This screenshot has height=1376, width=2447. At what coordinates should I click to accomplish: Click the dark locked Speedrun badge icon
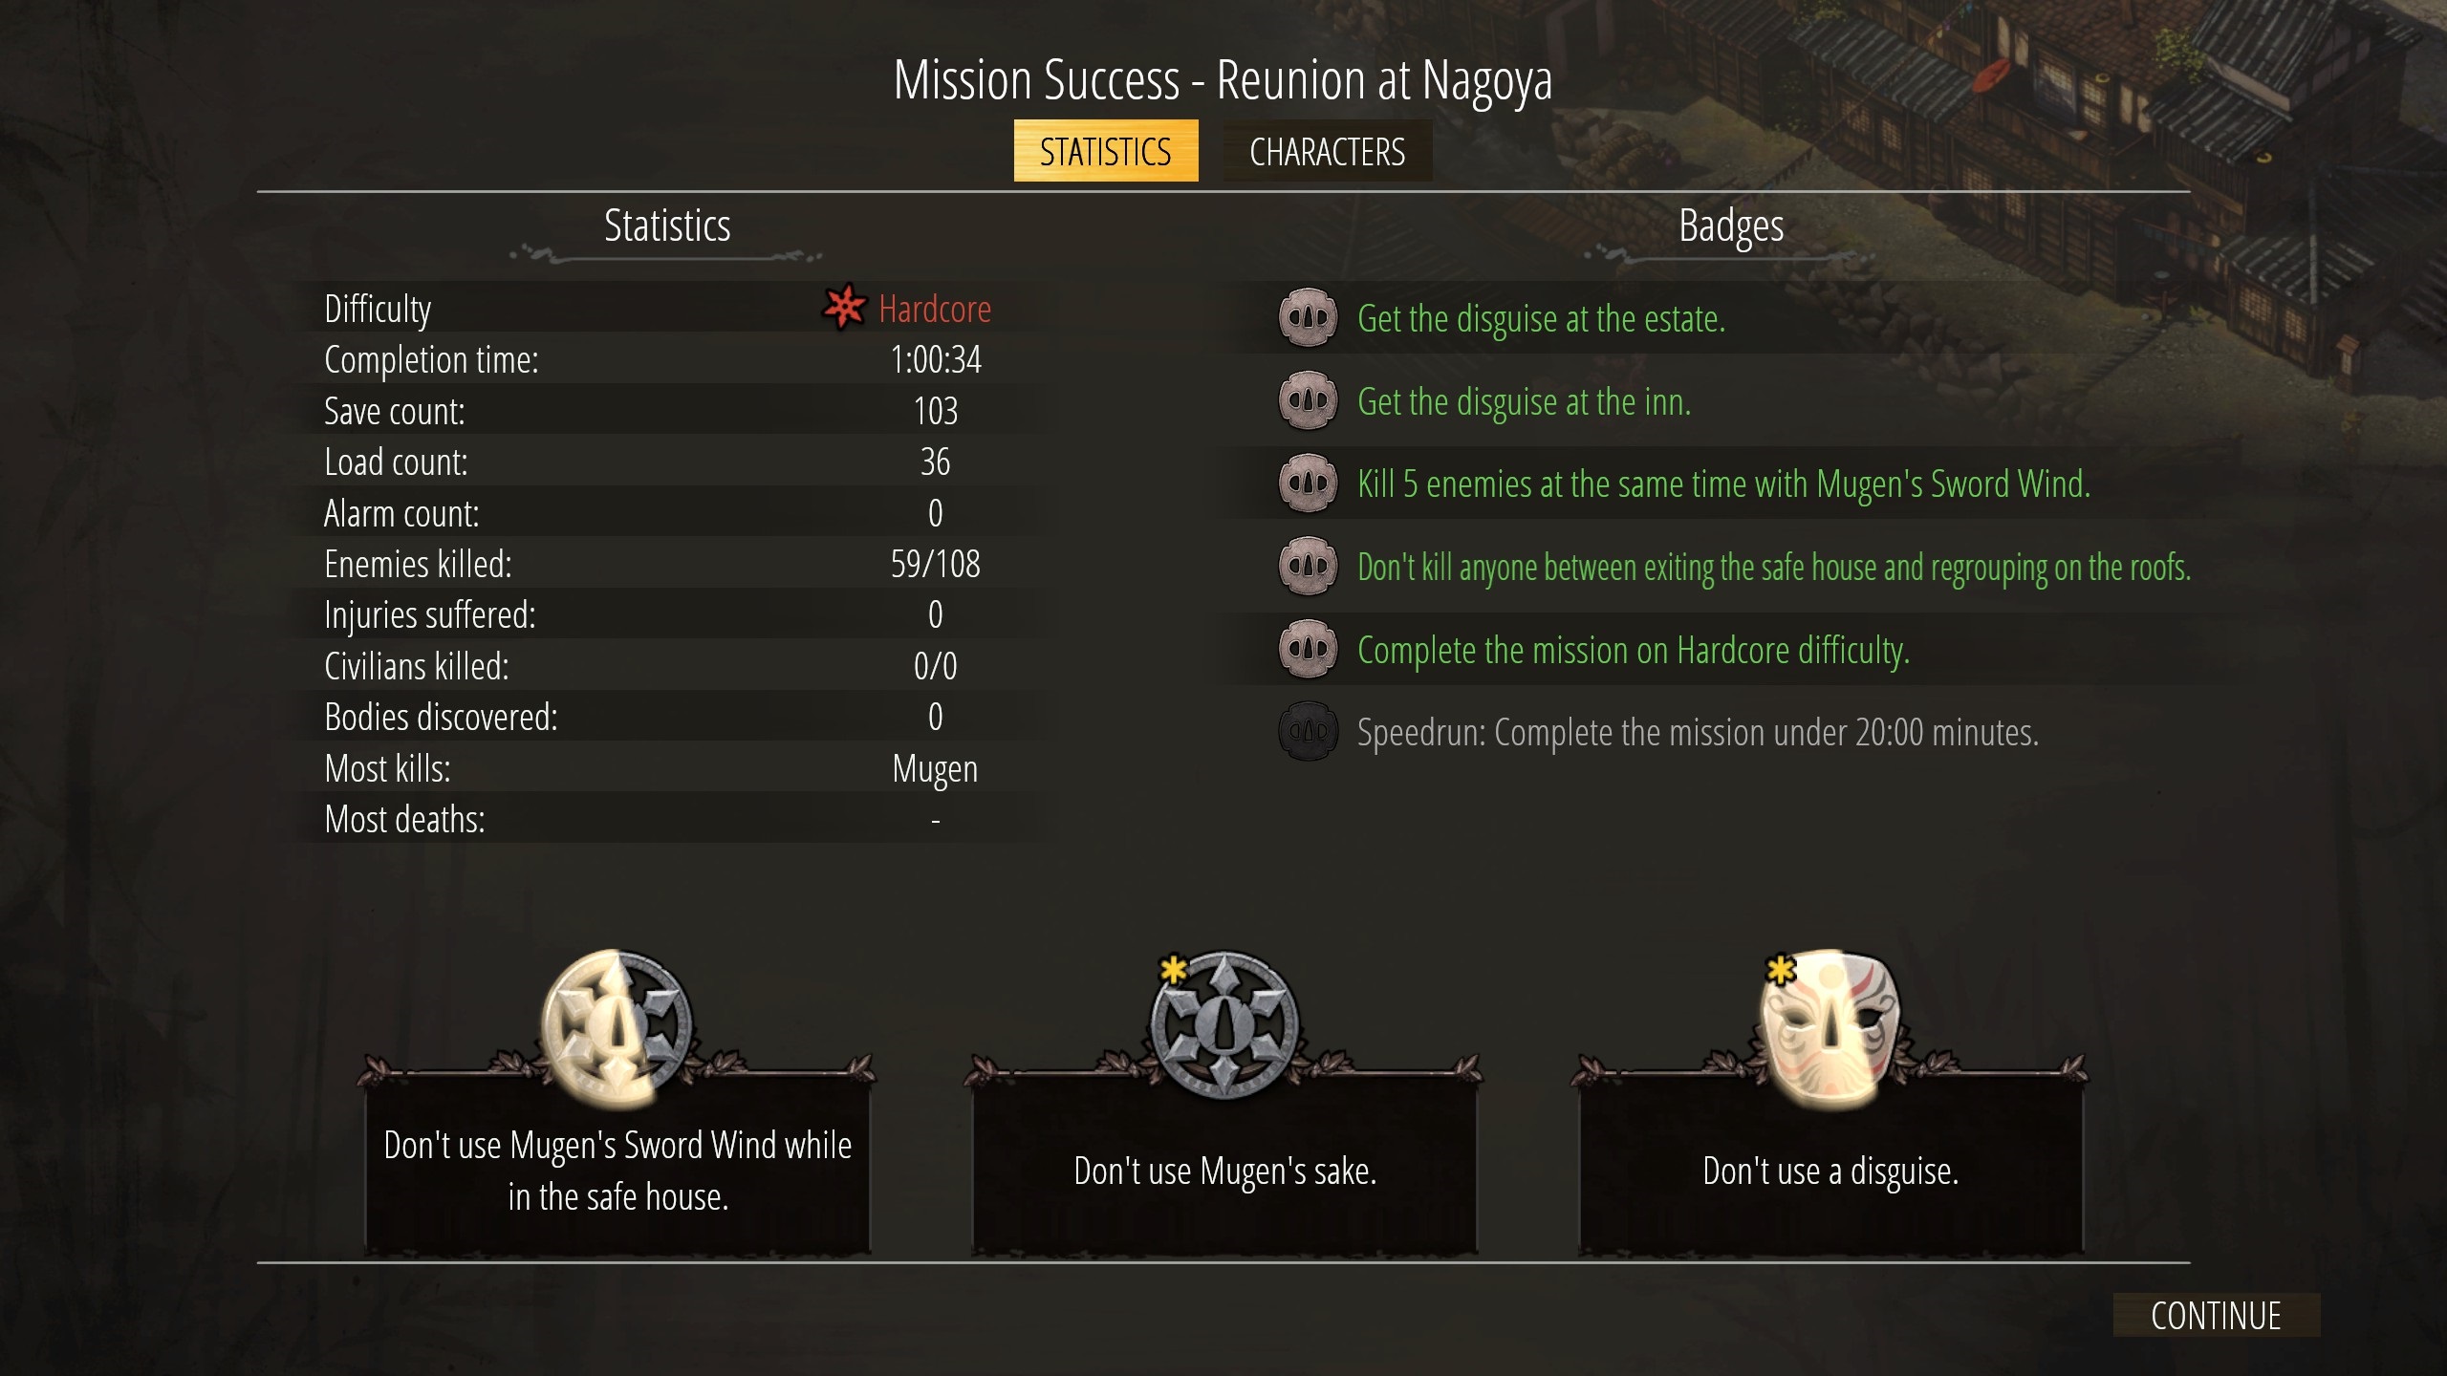[x=1308, y=732]
